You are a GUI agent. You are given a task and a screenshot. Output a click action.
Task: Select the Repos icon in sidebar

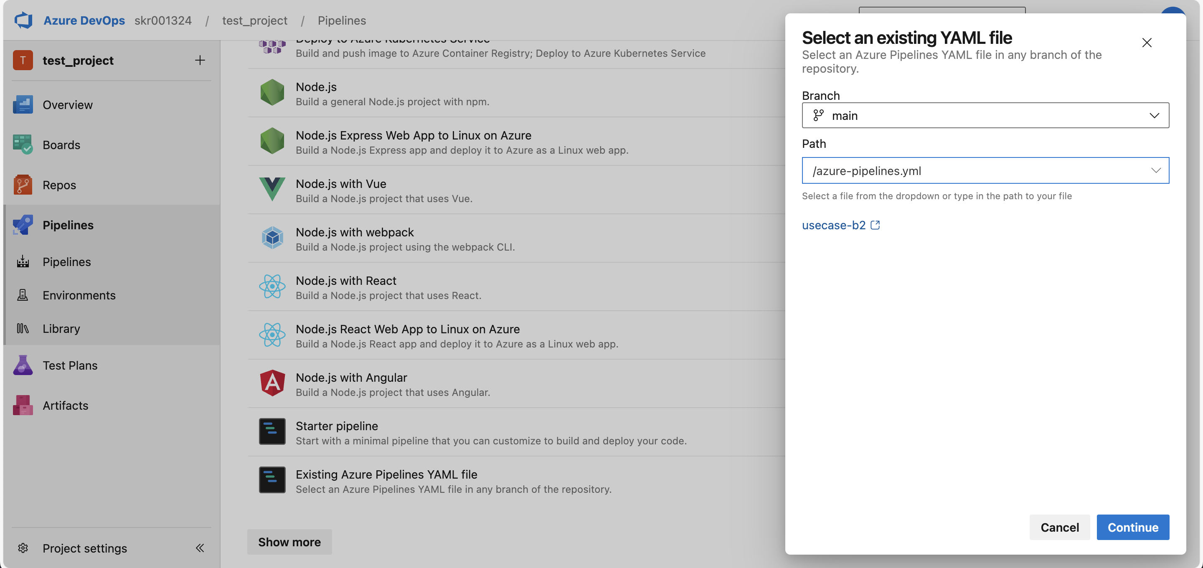(23, 185)
